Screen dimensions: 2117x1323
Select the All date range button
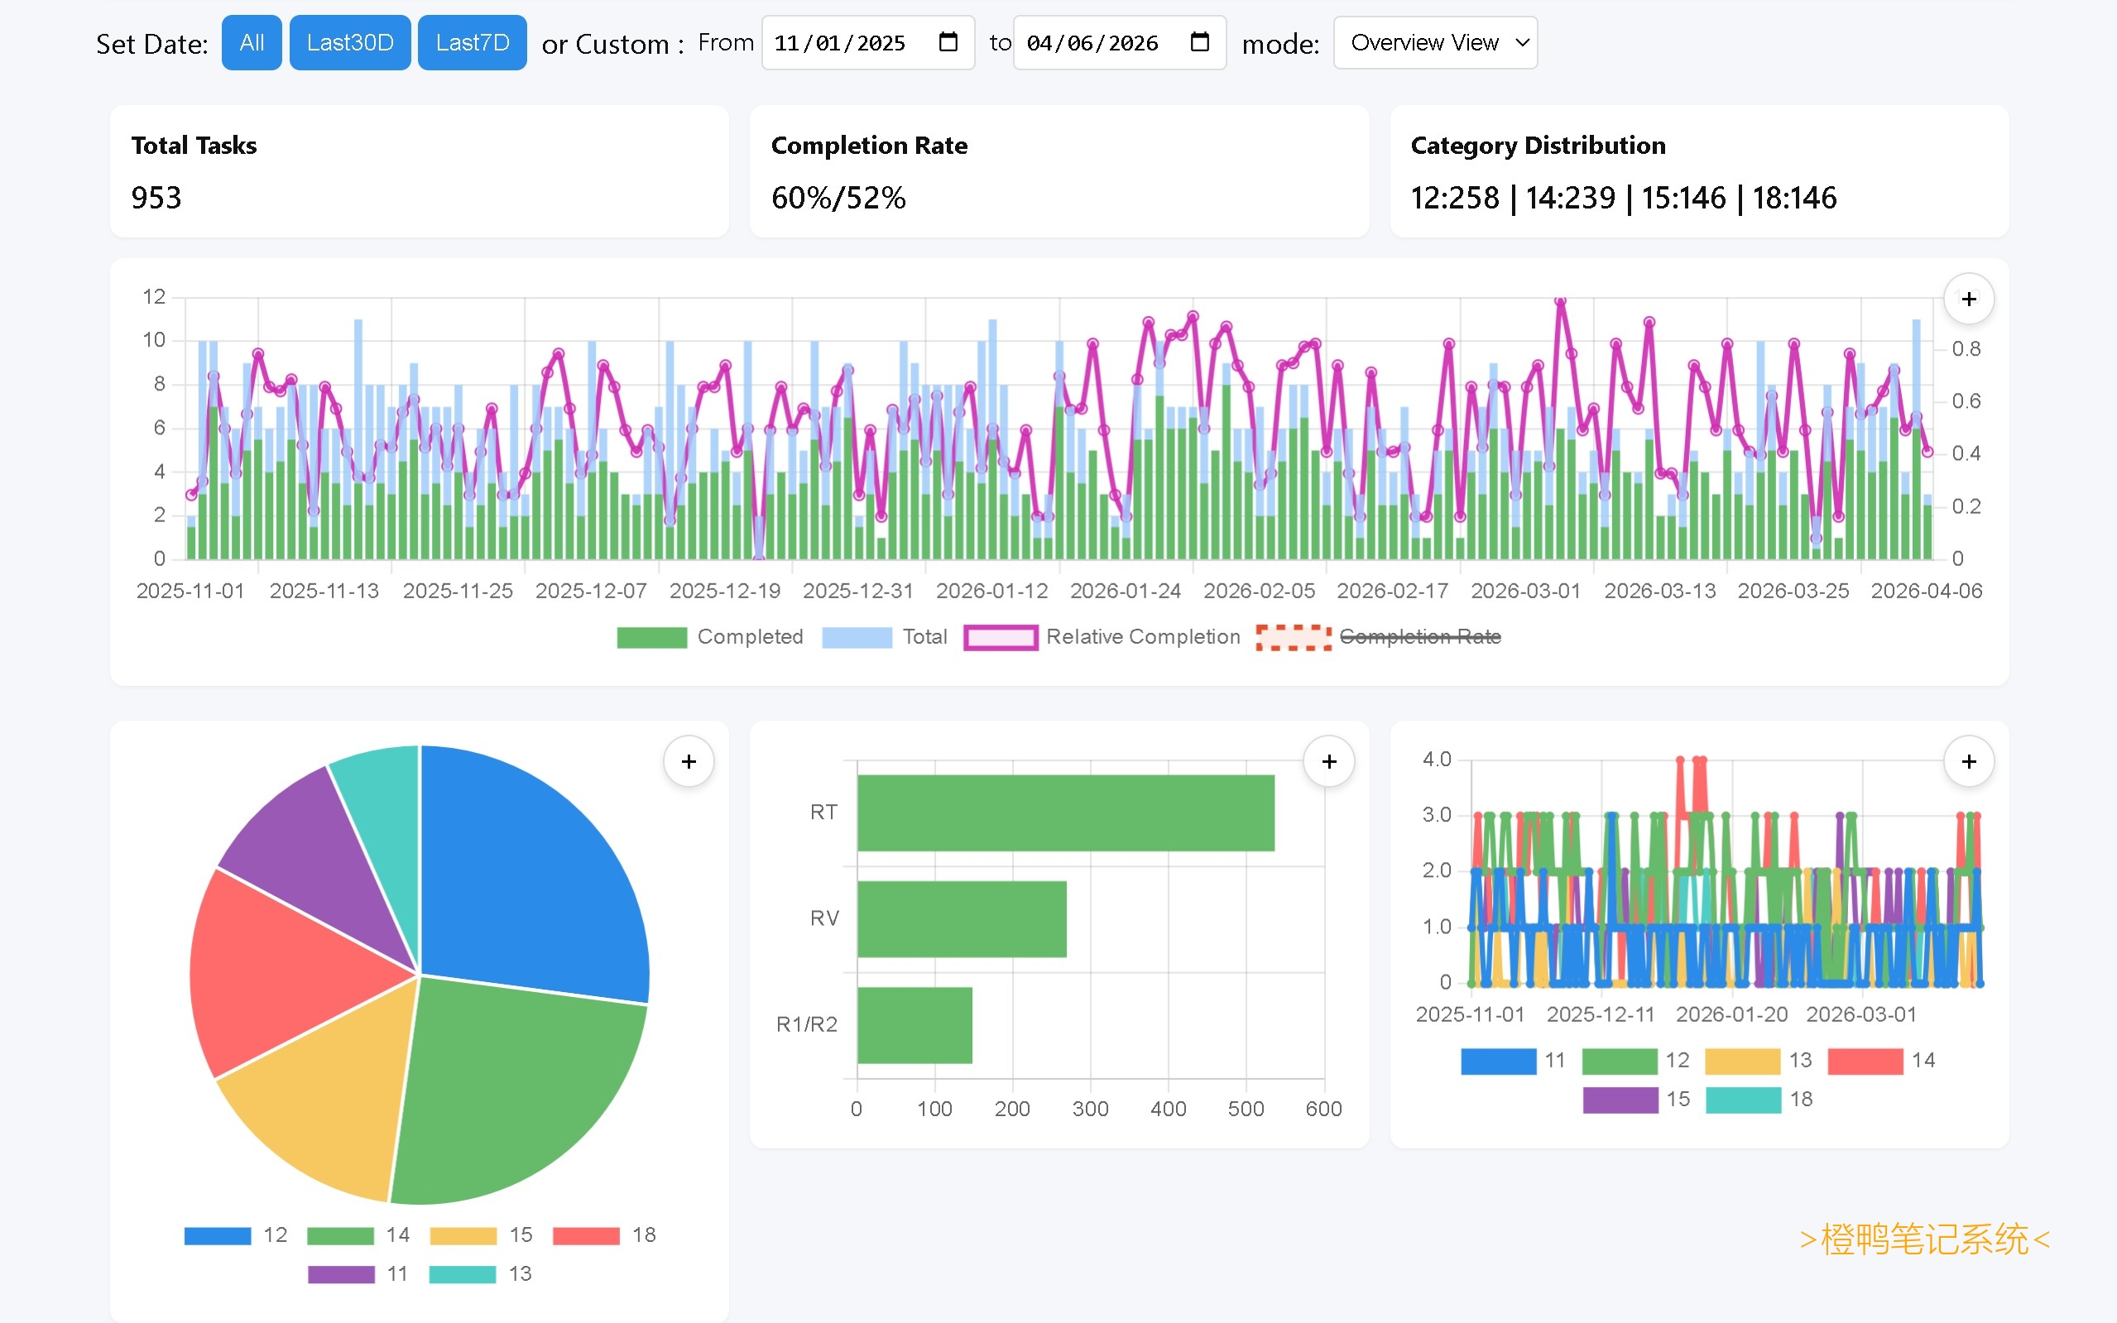click(251, 43)
